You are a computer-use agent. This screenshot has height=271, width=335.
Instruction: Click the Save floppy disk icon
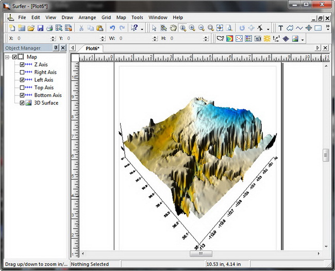point(40,28)
